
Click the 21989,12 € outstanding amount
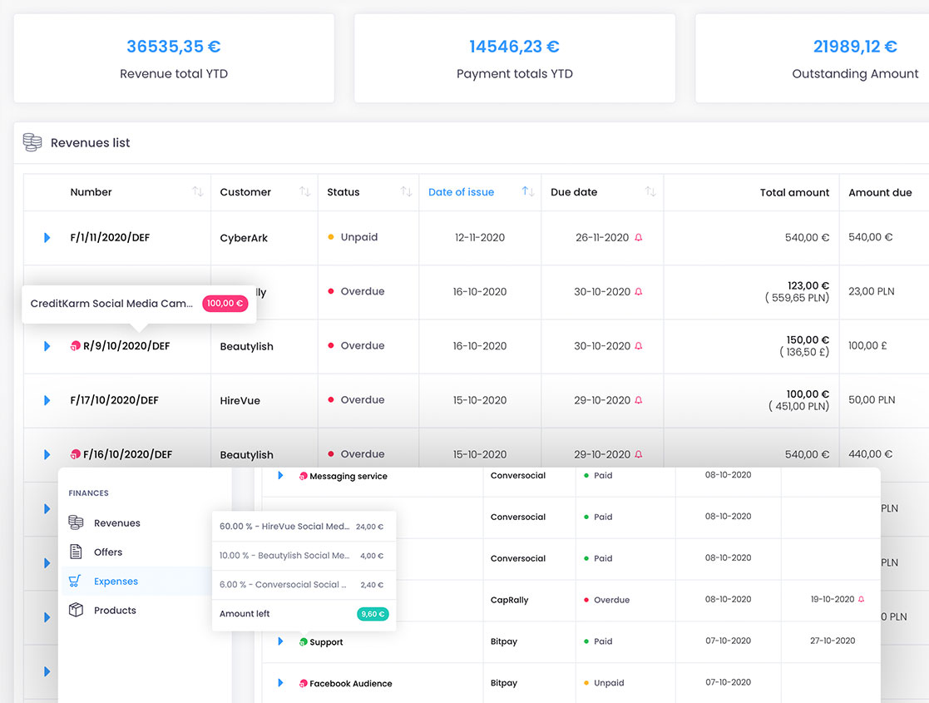tap(855, 47)
